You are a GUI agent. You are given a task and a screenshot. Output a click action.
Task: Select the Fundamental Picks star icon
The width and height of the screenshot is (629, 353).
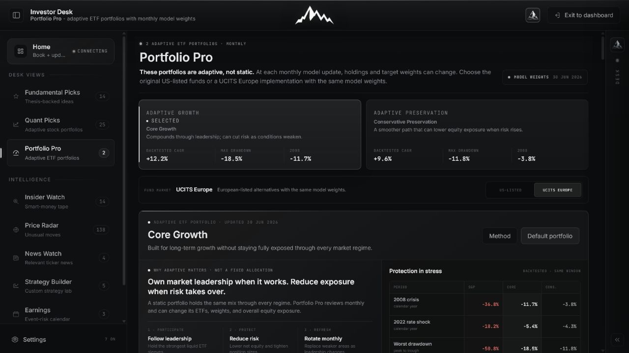16,97
